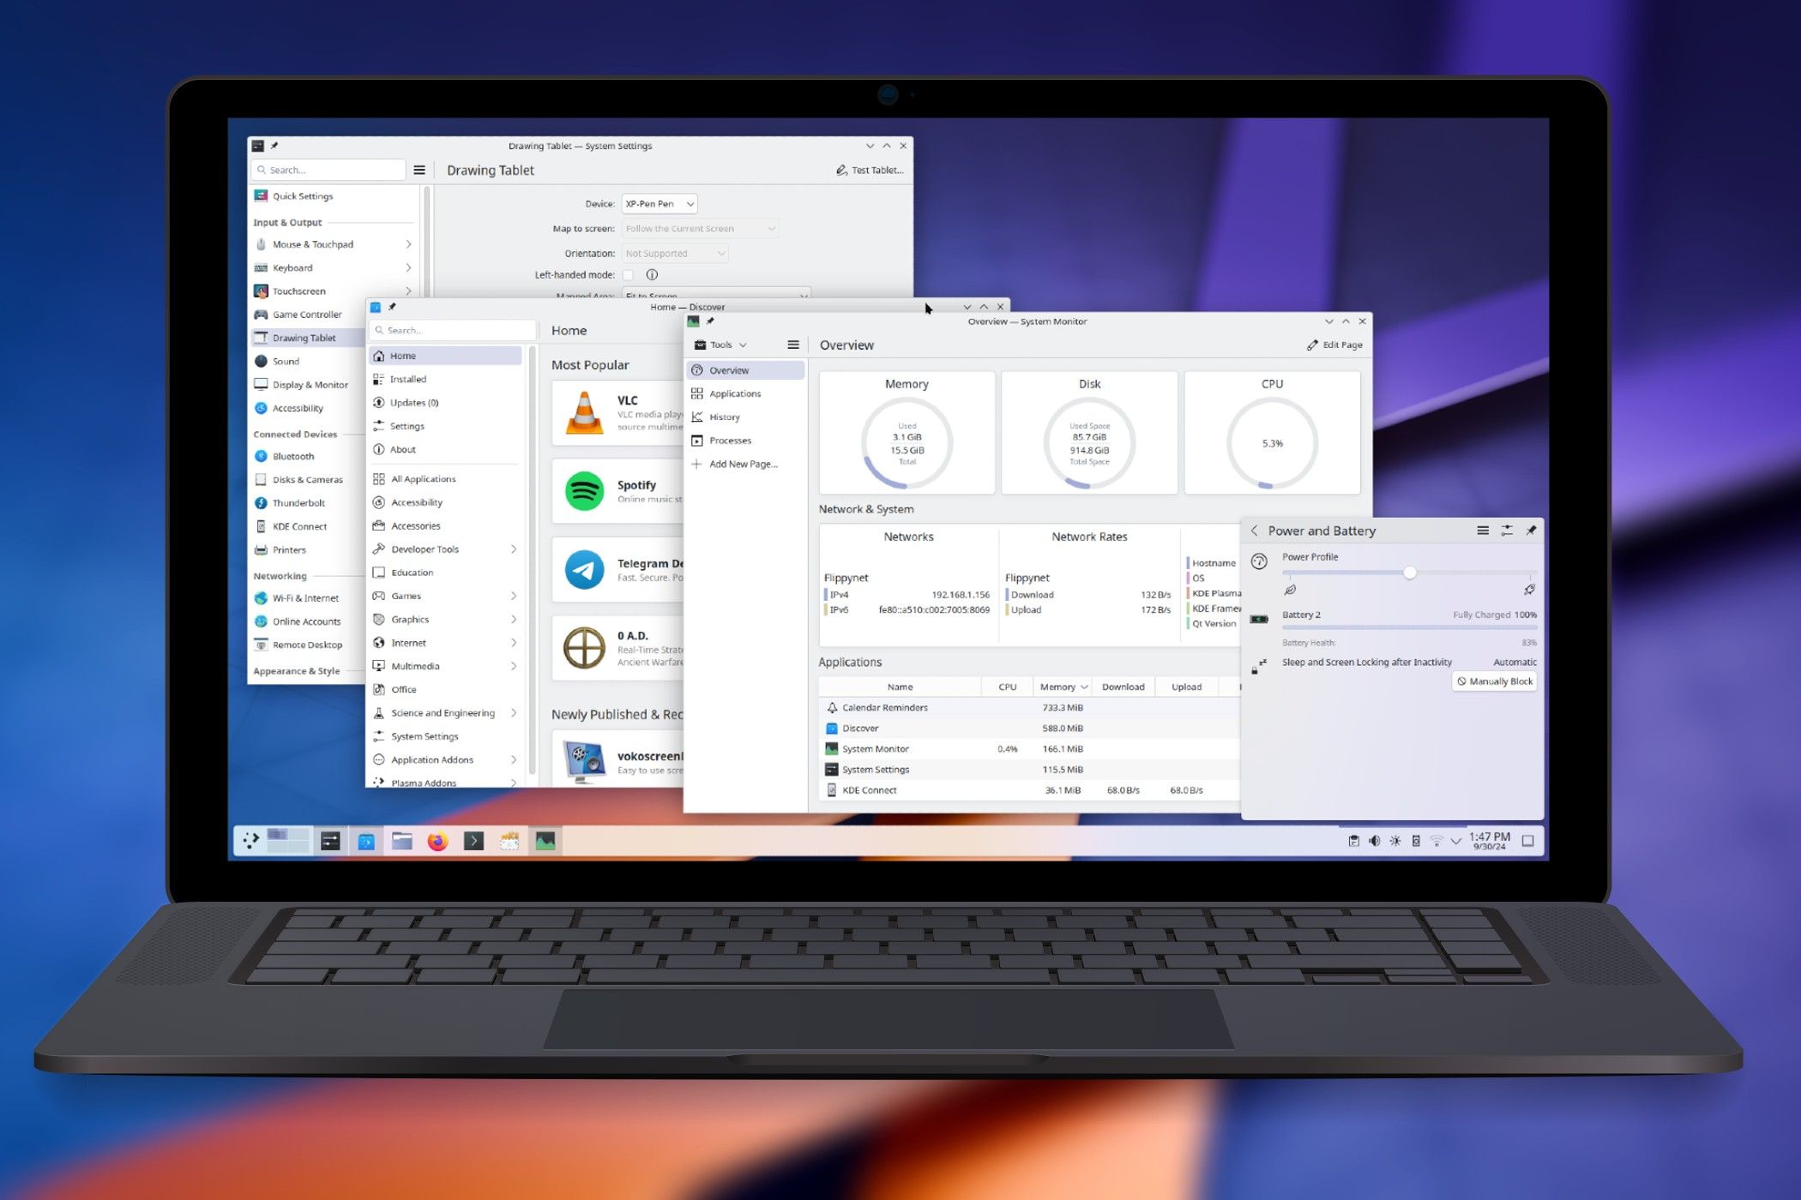Click the VLC app icon in Discover
This screenshot has height=1200, width=1801.
click(585, 413)
